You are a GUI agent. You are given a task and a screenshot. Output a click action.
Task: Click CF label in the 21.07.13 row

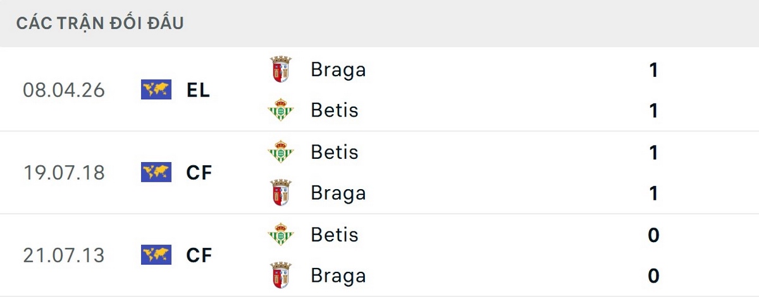(199, 255)
